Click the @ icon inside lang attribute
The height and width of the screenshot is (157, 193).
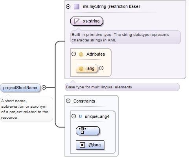tap(81, 68)
